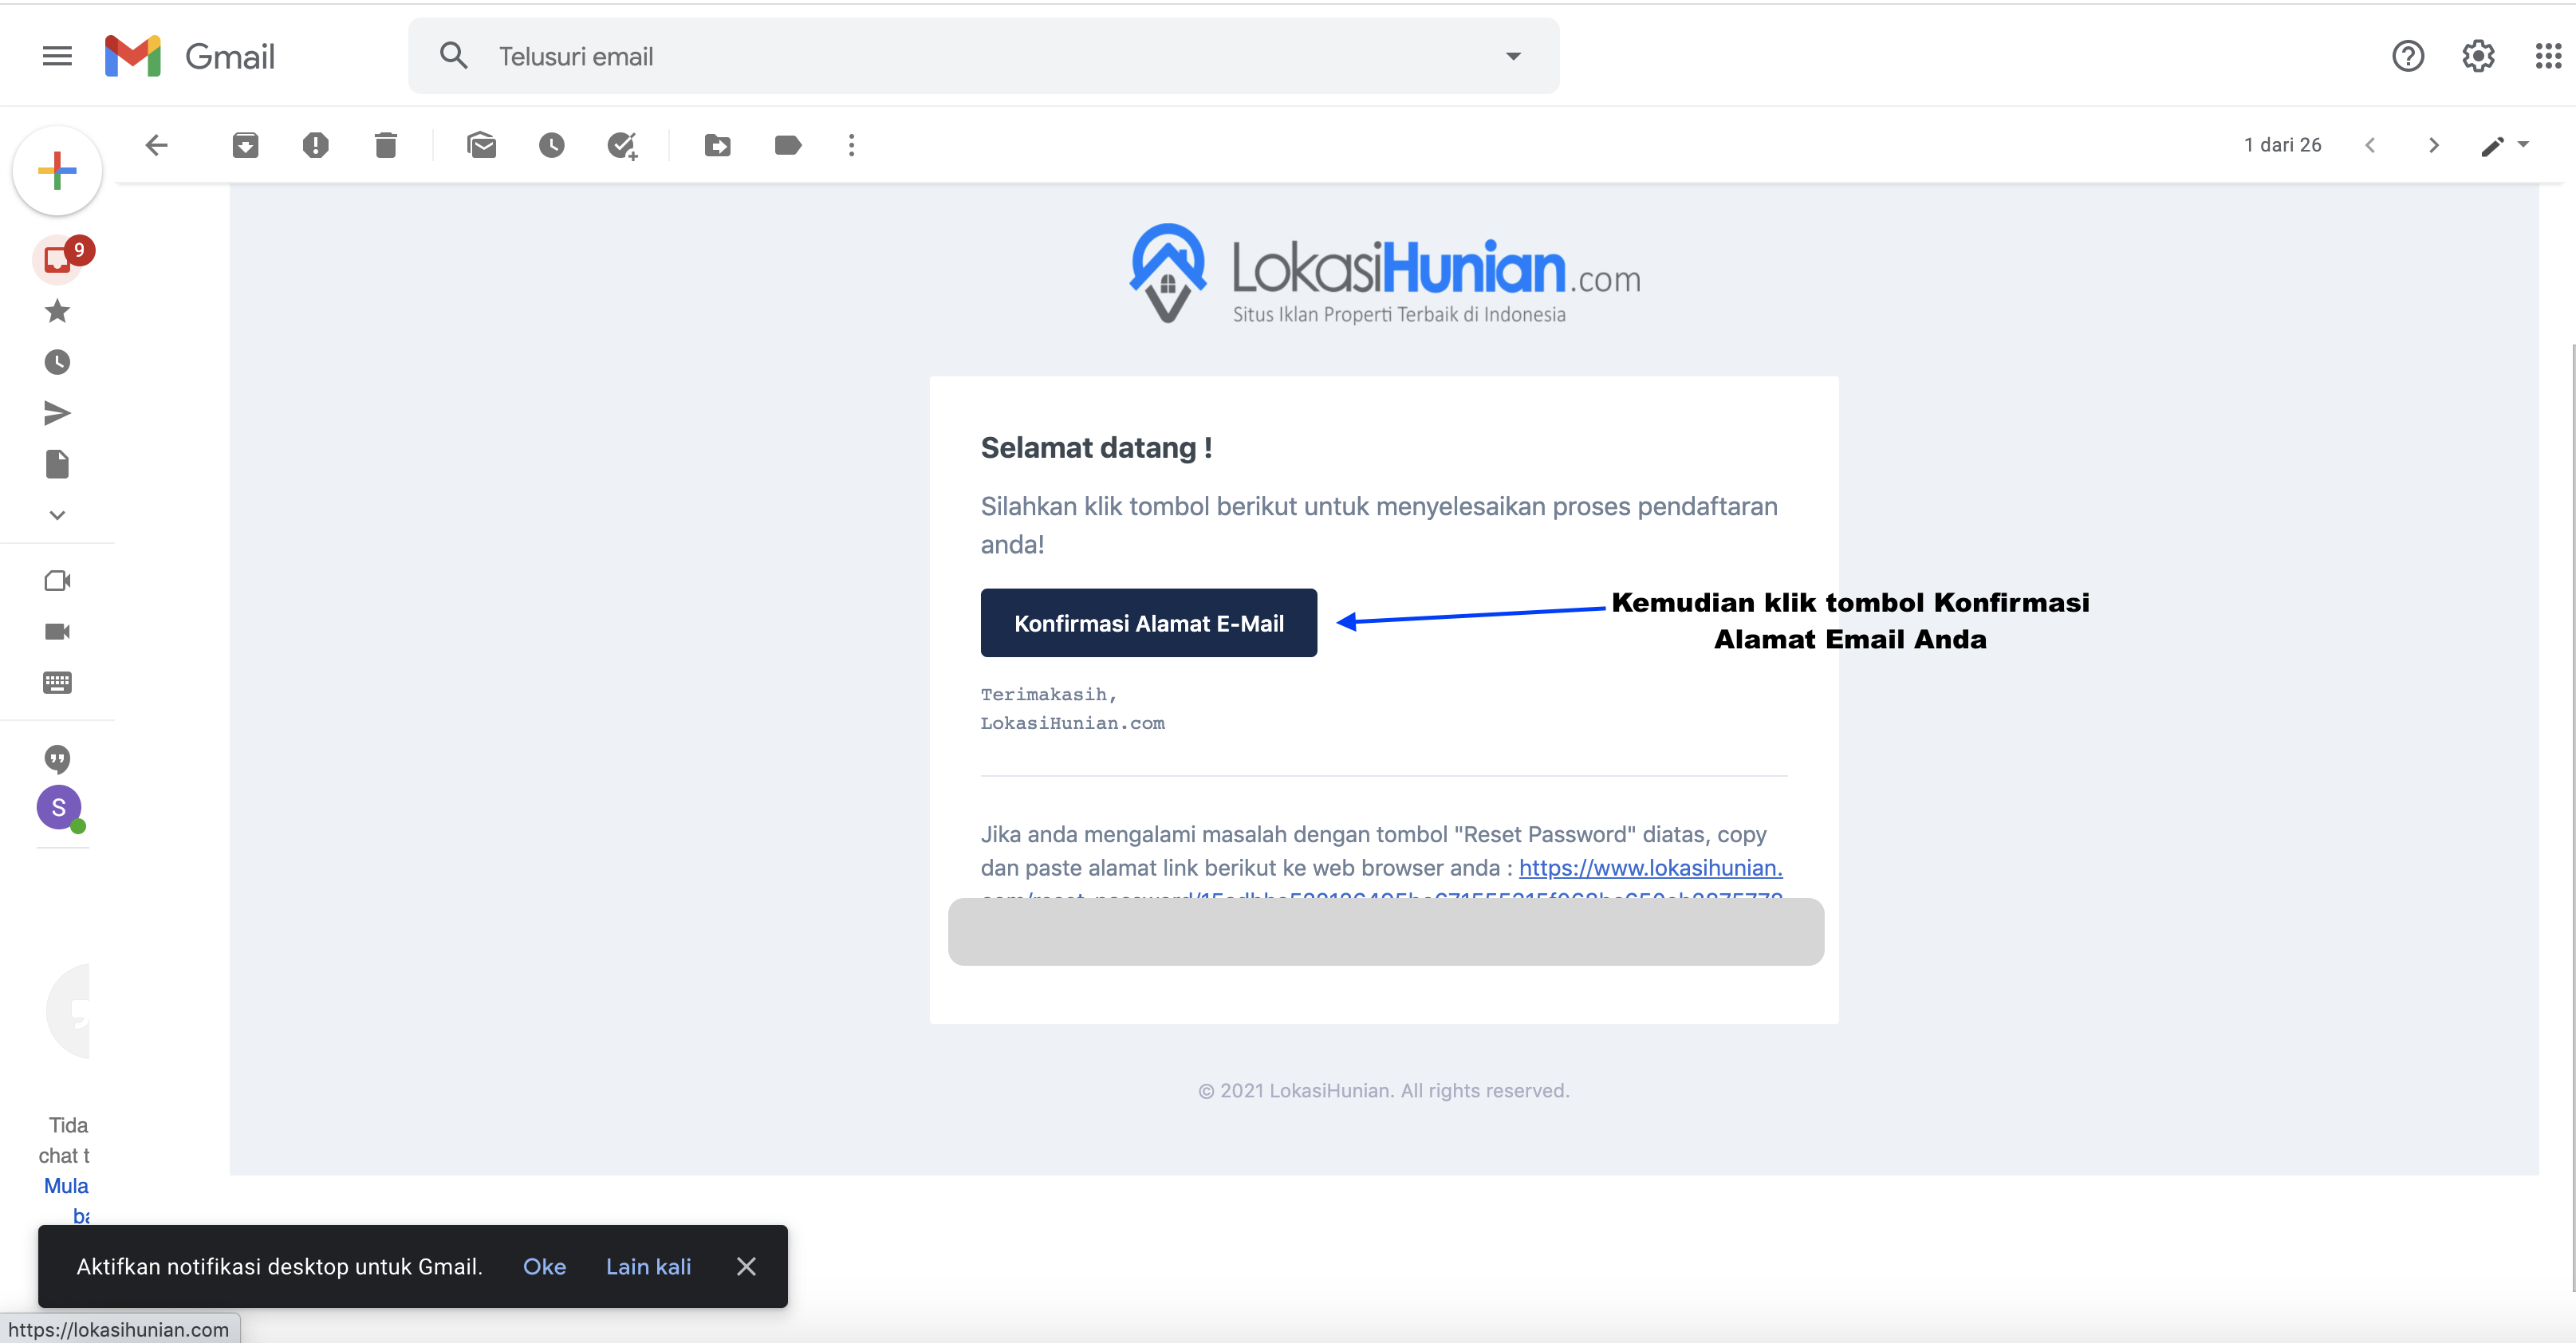This screenshot has height=1343, width=2576.
Task: Go to the older email
Action: [2434, 145]
